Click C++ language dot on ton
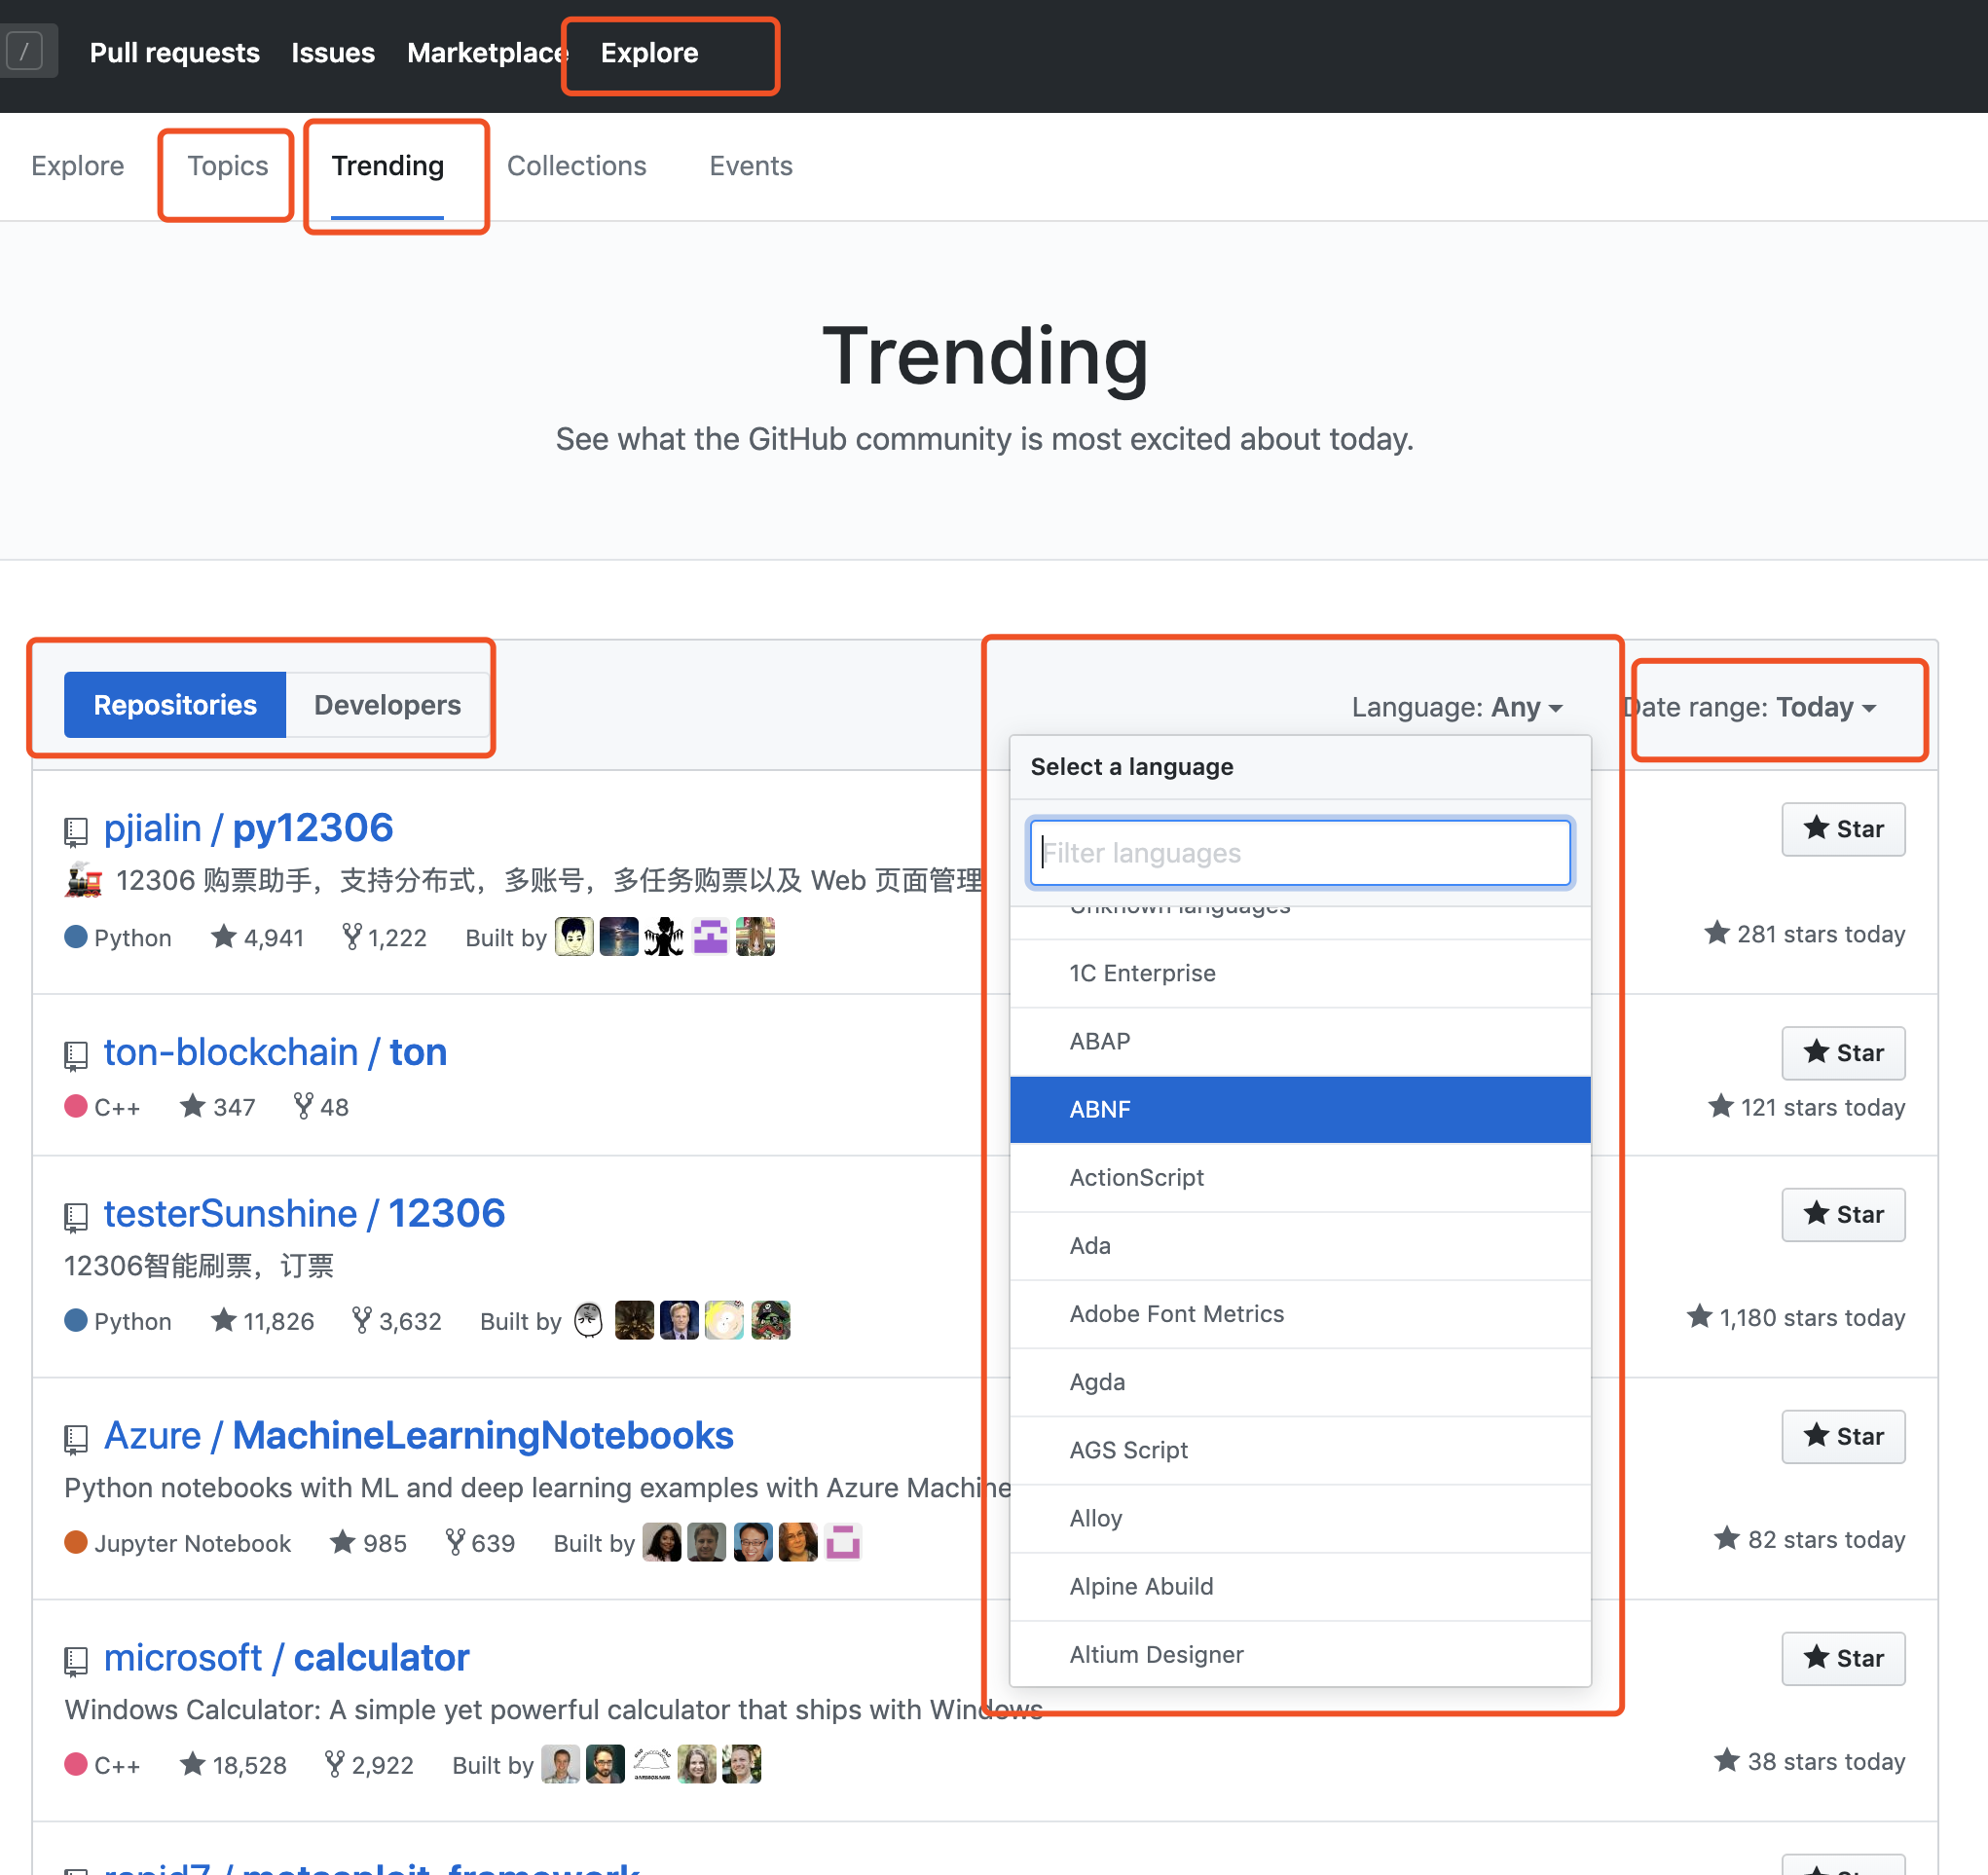 76,1105
